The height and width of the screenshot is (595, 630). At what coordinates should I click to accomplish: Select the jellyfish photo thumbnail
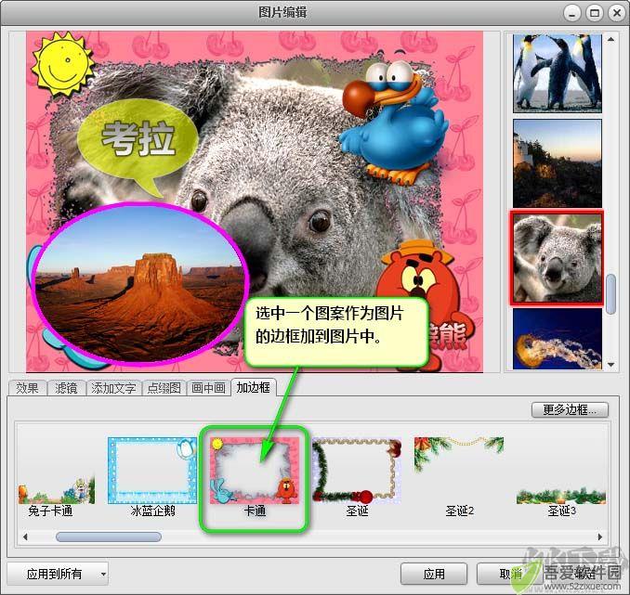[x=558, y=339]
